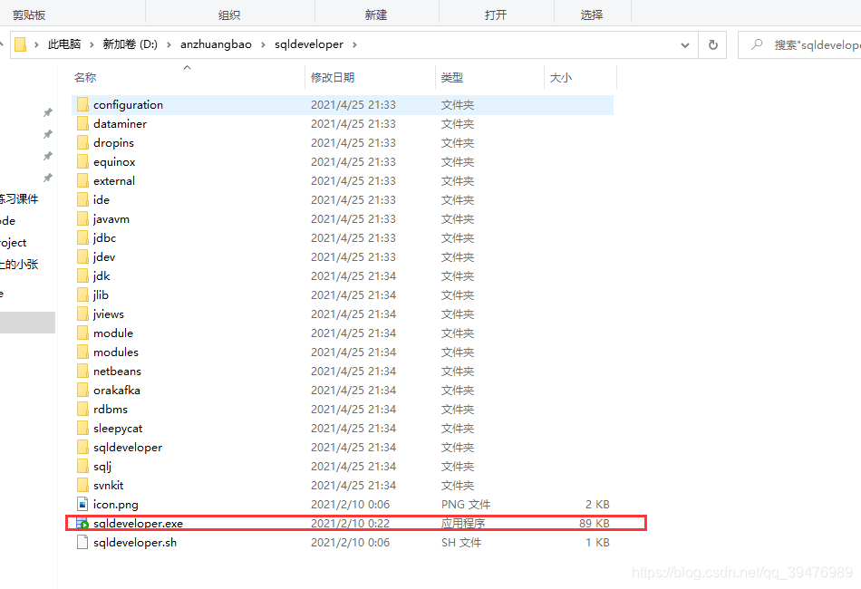The image size is (861, 589).
Task: Click the sqlj folder icon
Action: click(x=82, y=466)
